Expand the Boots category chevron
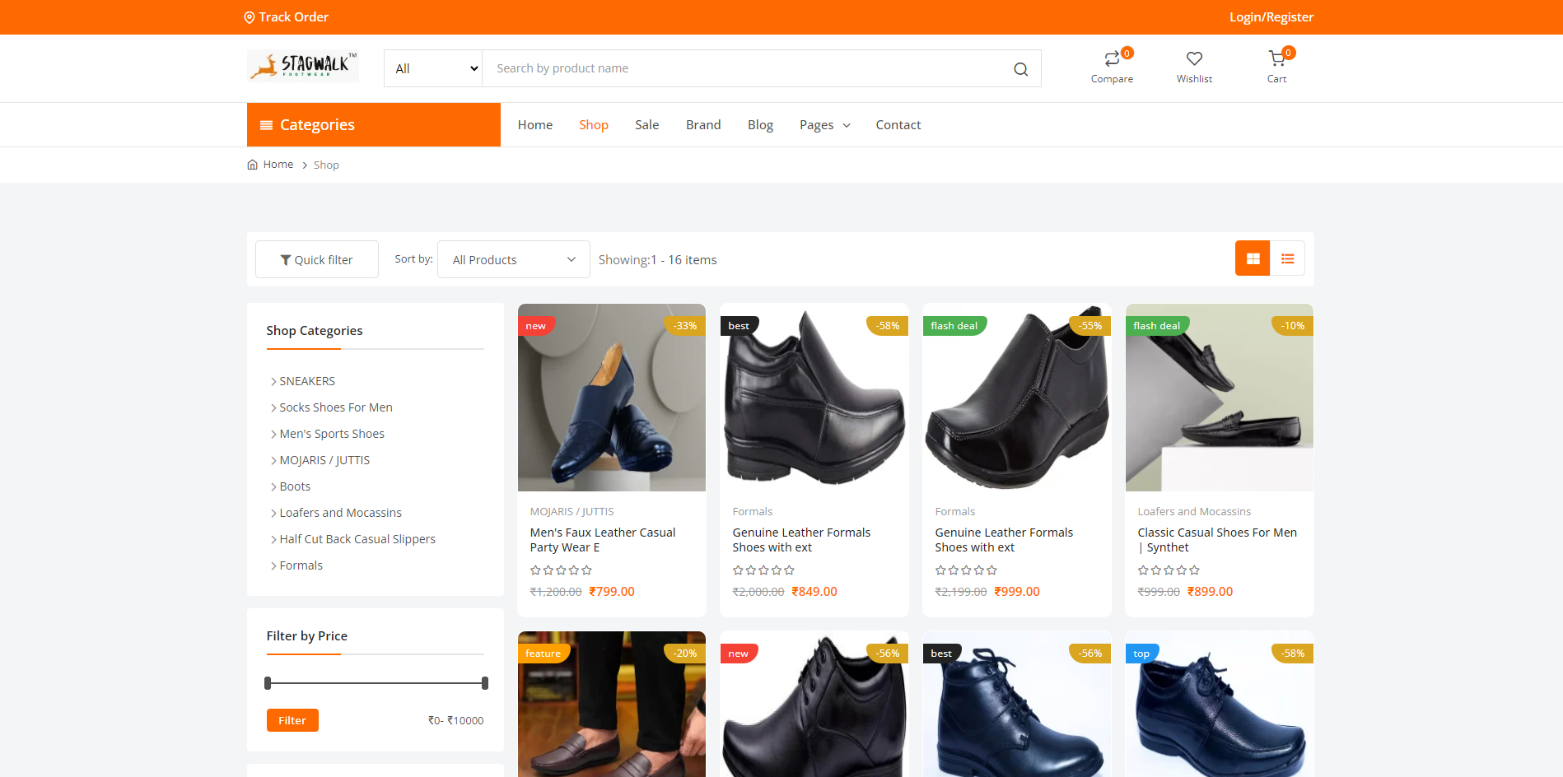The width and height of the screenshot is (1563, 777). pos(273,487)
